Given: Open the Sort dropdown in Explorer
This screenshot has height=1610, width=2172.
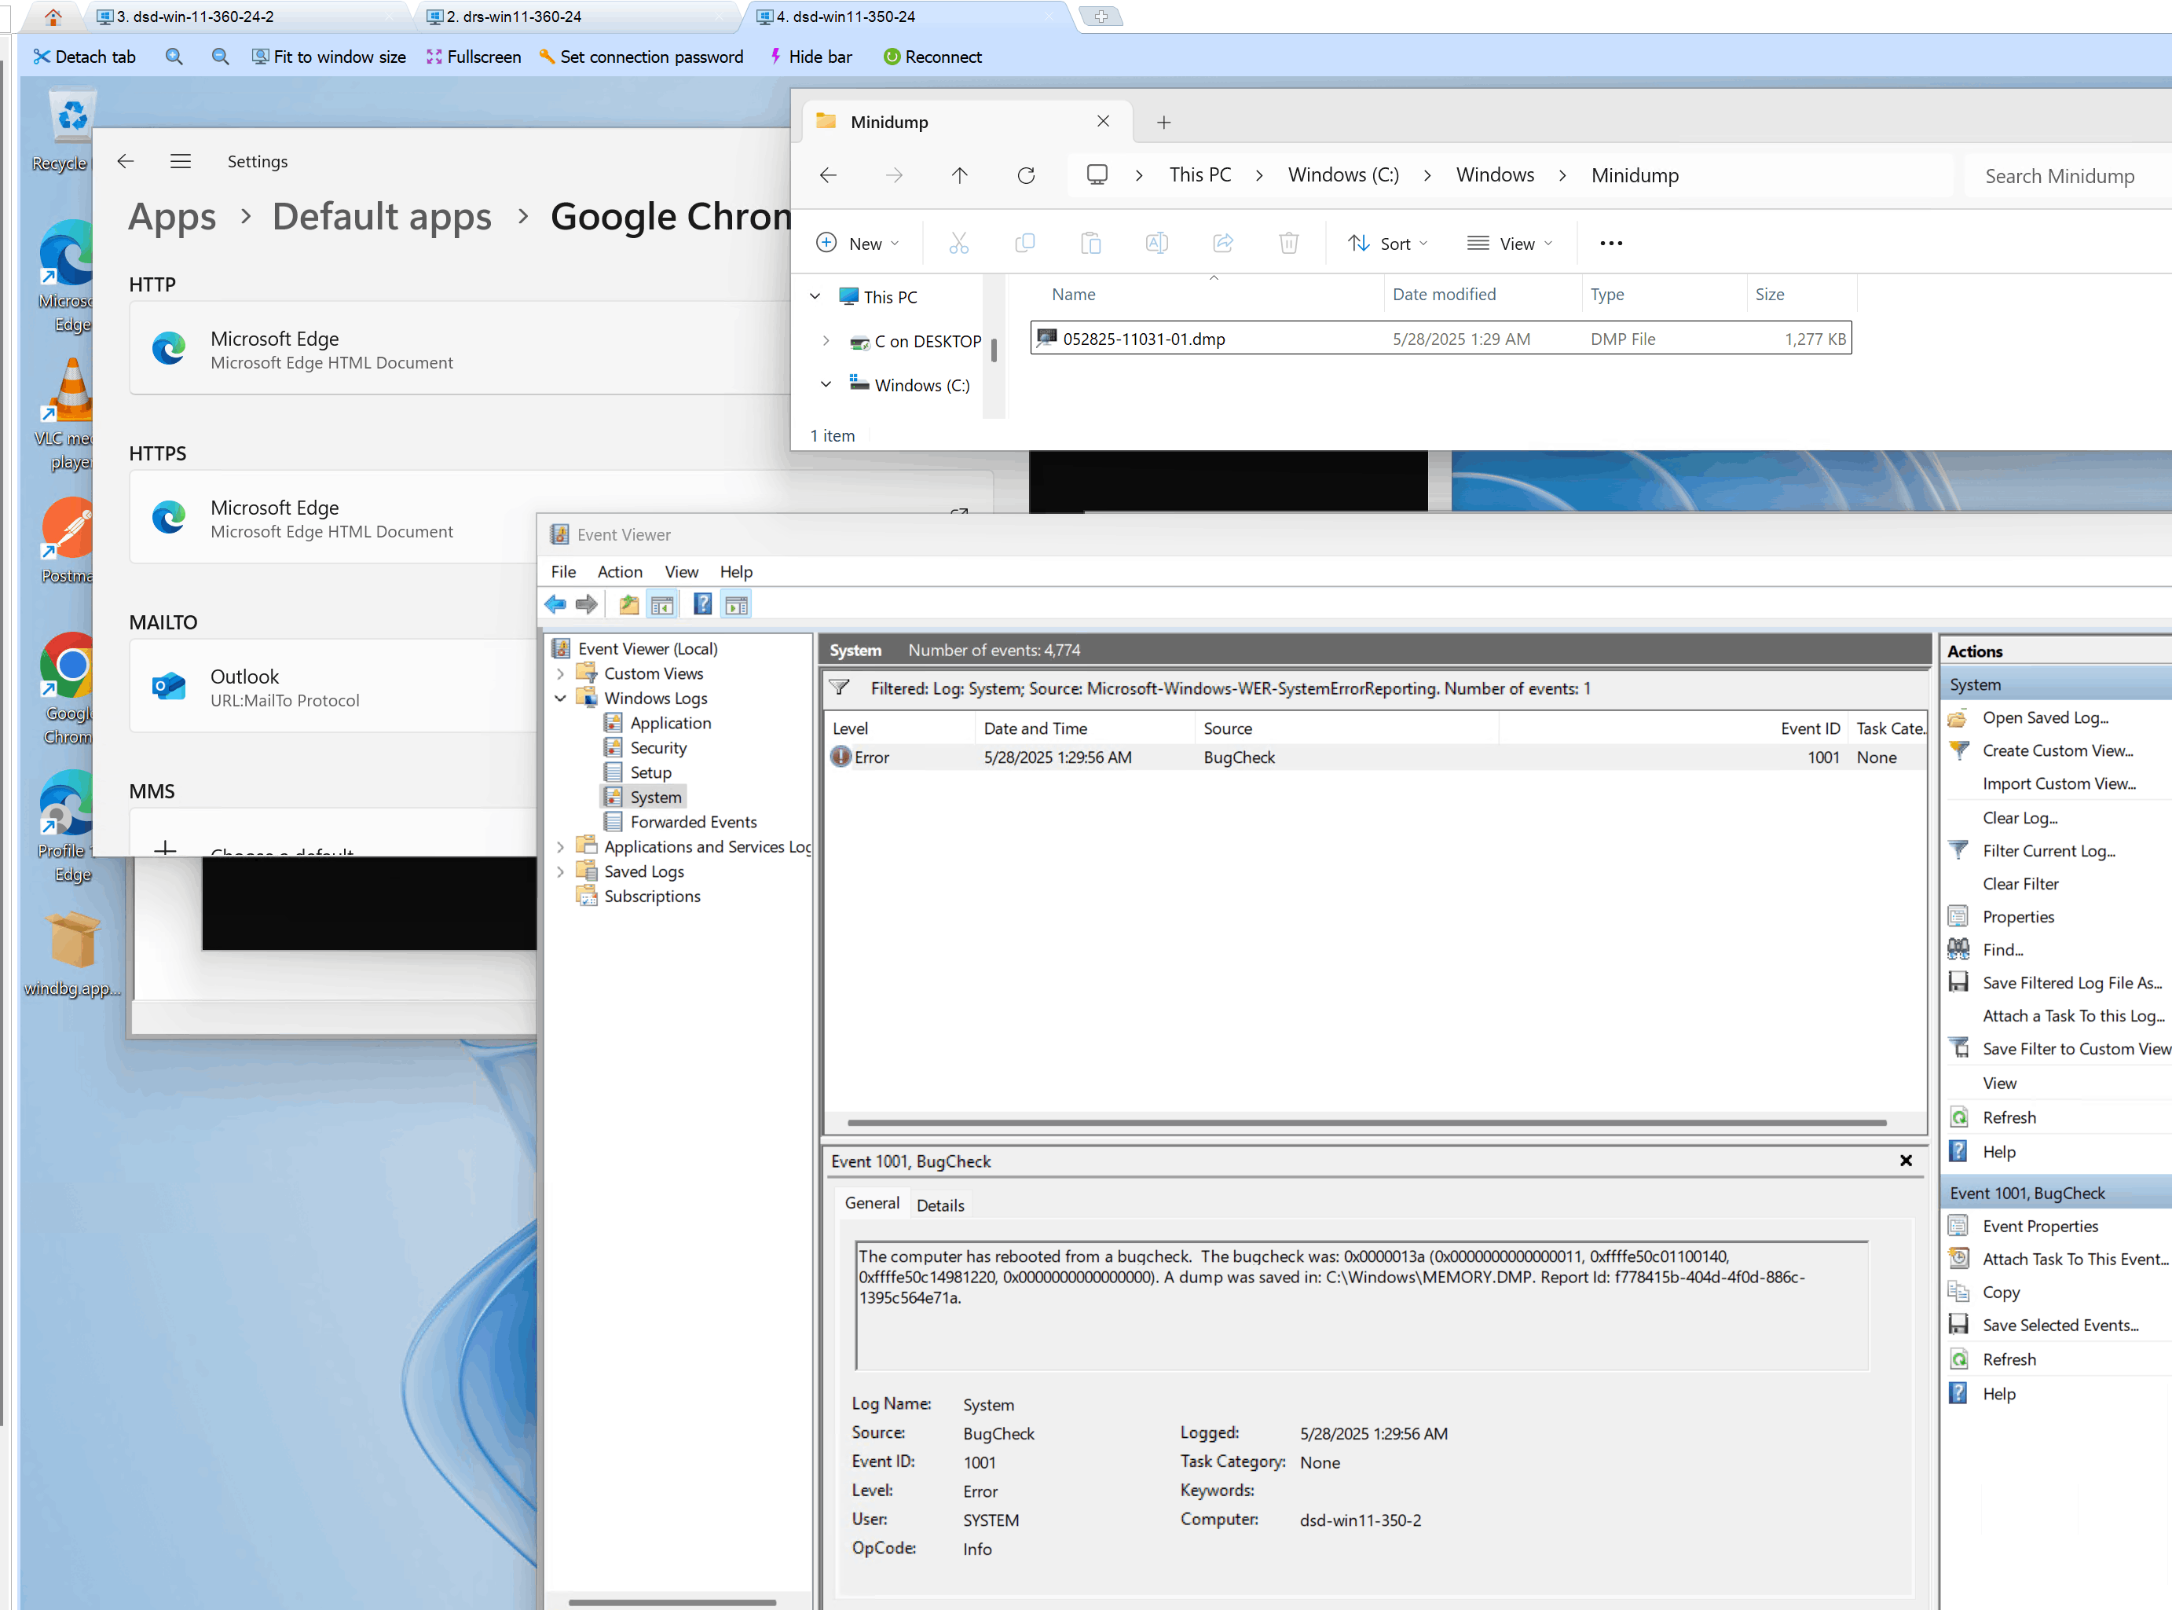Looking at the screenshot, I should (x=1387, y=243).
